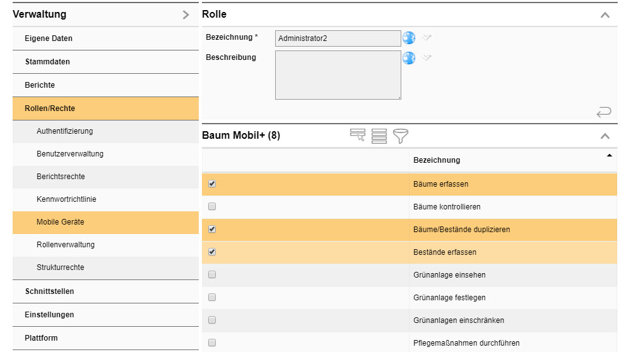Uncheck Bäume erfassen checkbox

click(x=212, y=184)
